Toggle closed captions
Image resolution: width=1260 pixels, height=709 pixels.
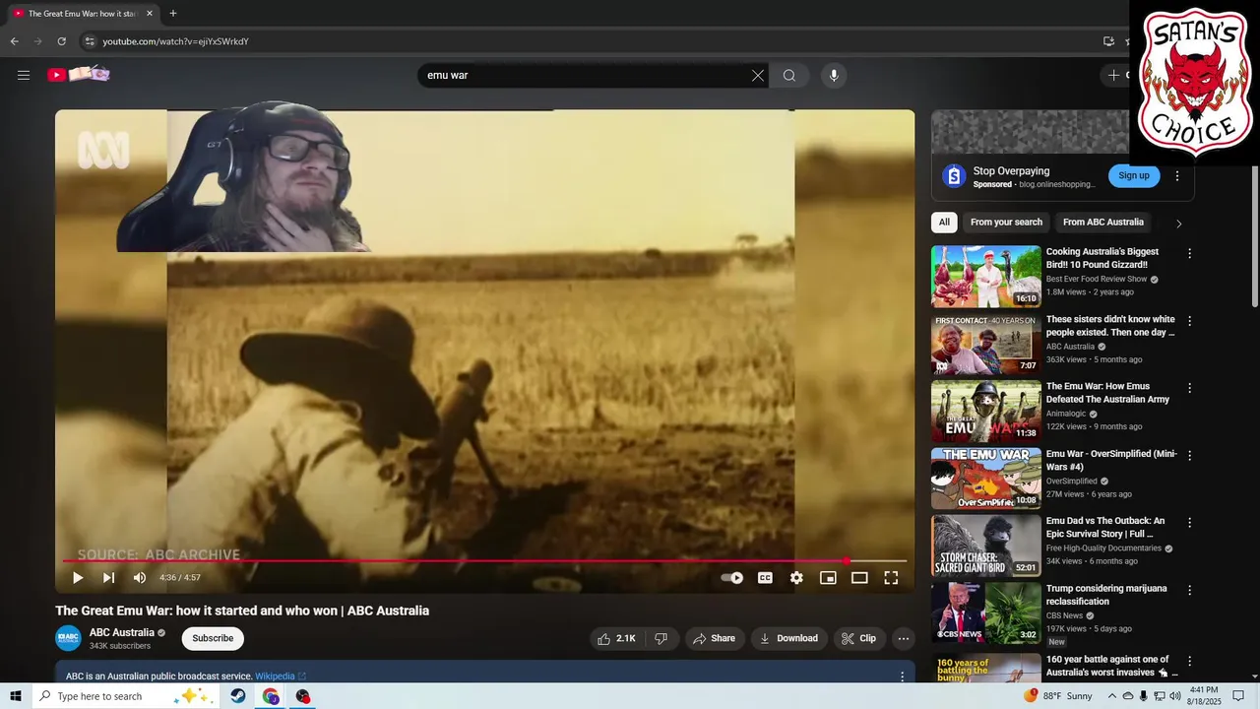tap(765, 578)
